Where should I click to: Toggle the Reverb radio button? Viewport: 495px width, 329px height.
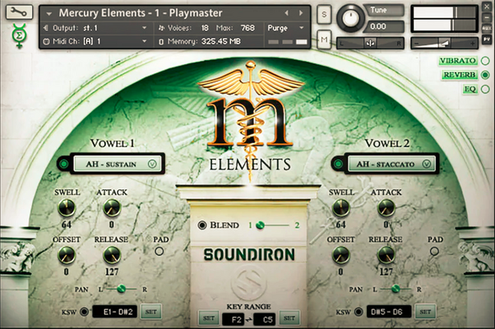click(485, 75)
